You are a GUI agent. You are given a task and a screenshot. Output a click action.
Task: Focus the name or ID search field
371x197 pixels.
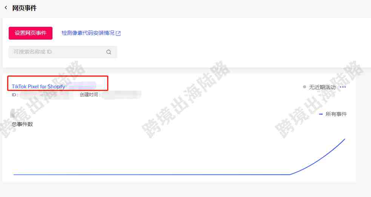[63, 52]
